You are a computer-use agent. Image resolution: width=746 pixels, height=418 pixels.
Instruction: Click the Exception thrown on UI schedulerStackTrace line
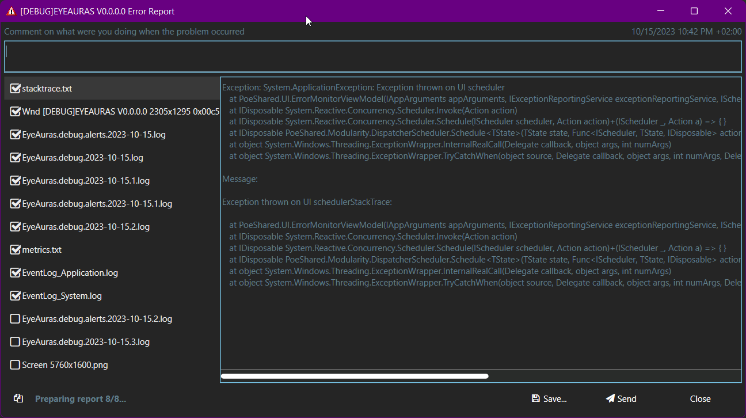307,202
